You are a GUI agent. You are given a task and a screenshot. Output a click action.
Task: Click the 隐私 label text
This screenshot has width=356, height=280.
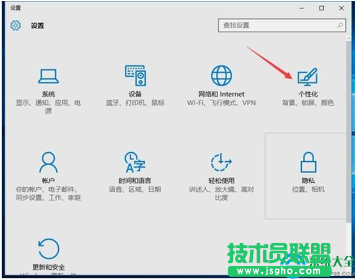pyautogui.click(x=309, y=180)
